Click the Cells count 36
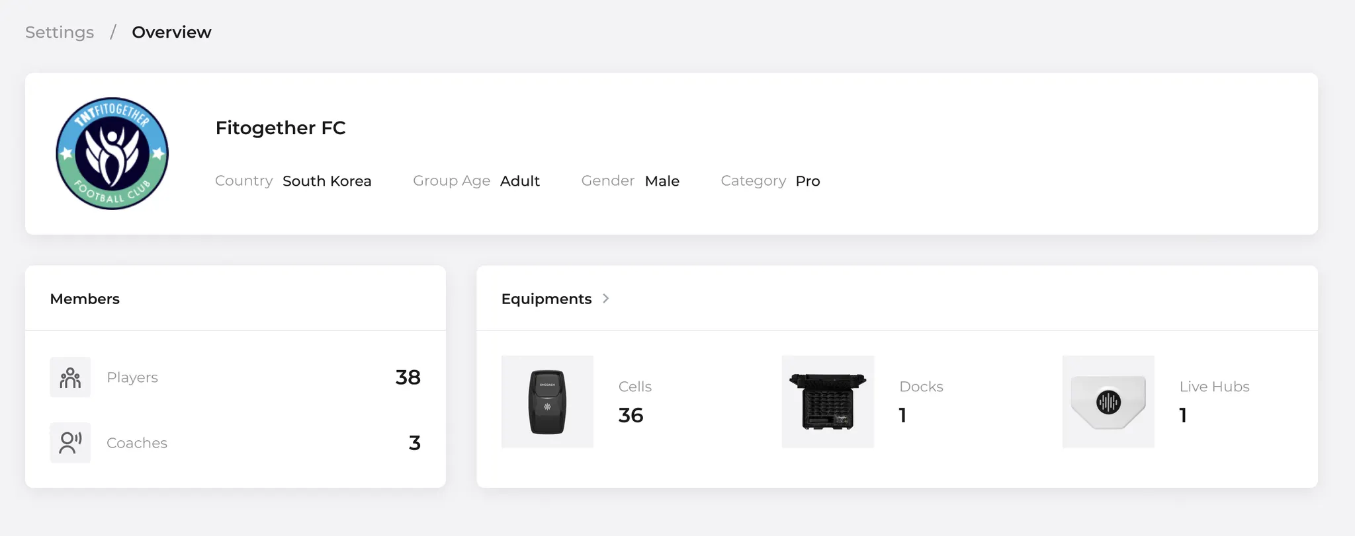This screenshot has height=536, width=1355. point(631,415)
